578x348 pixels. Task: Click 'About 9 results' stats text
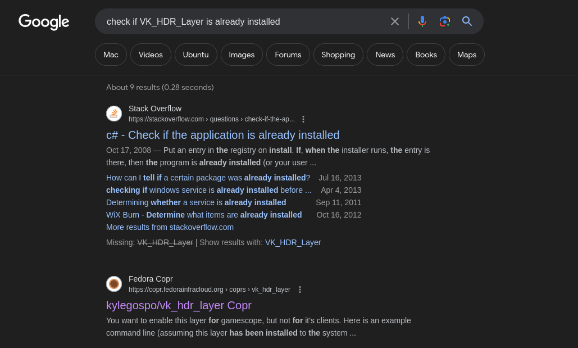(160, 88)
